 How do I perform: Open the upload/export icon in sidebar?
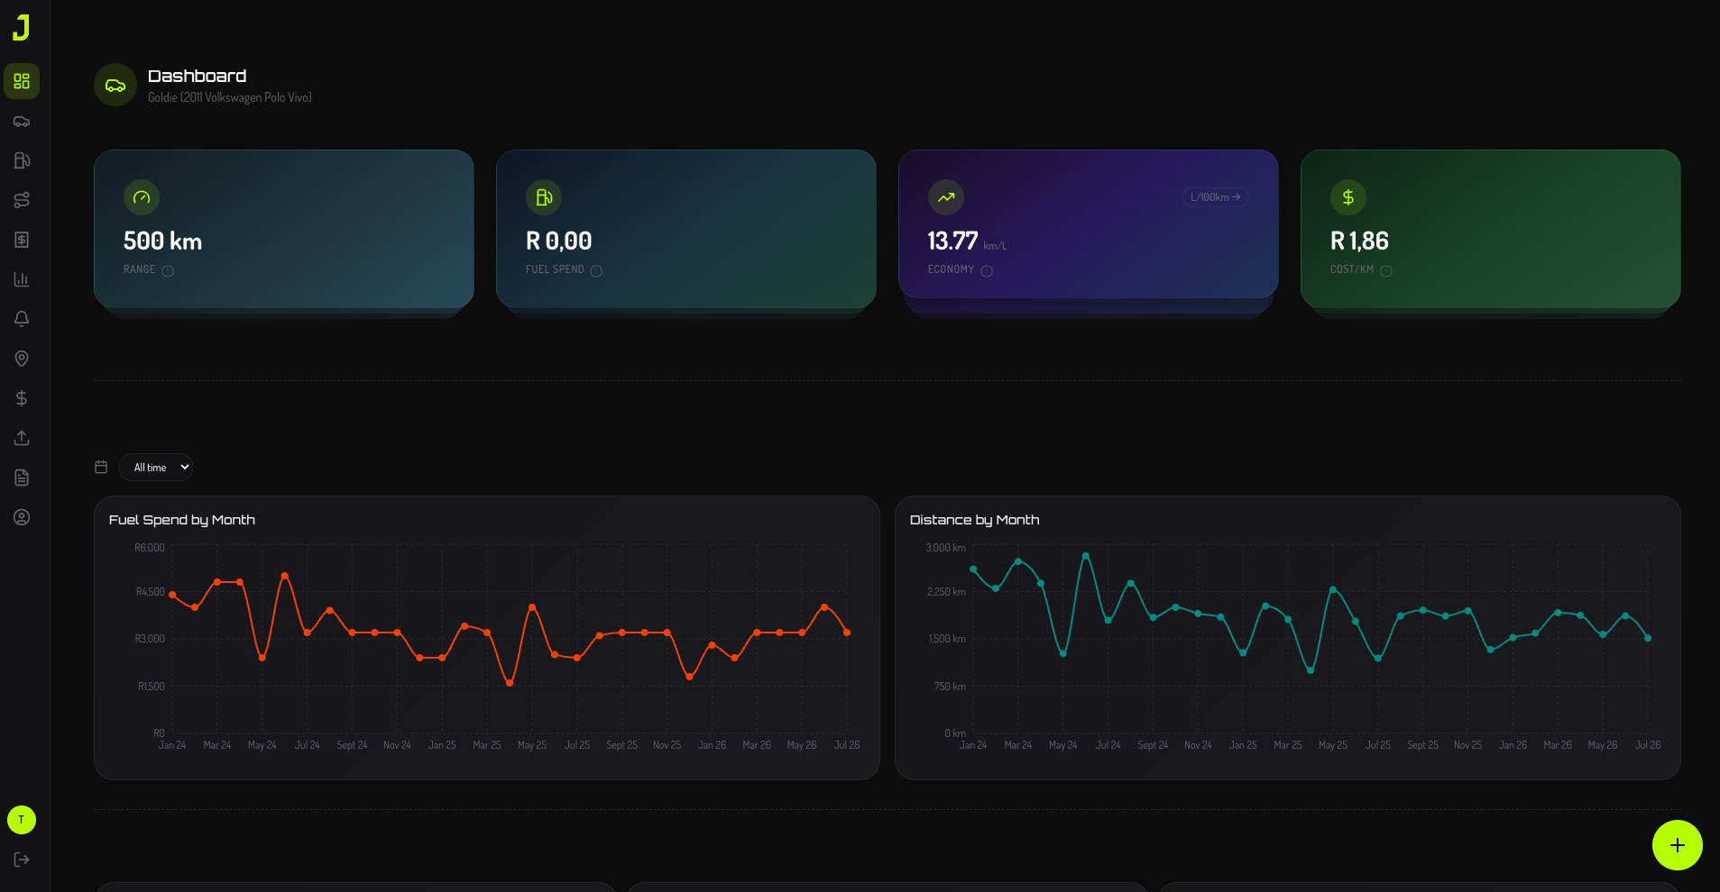(22, 438)
